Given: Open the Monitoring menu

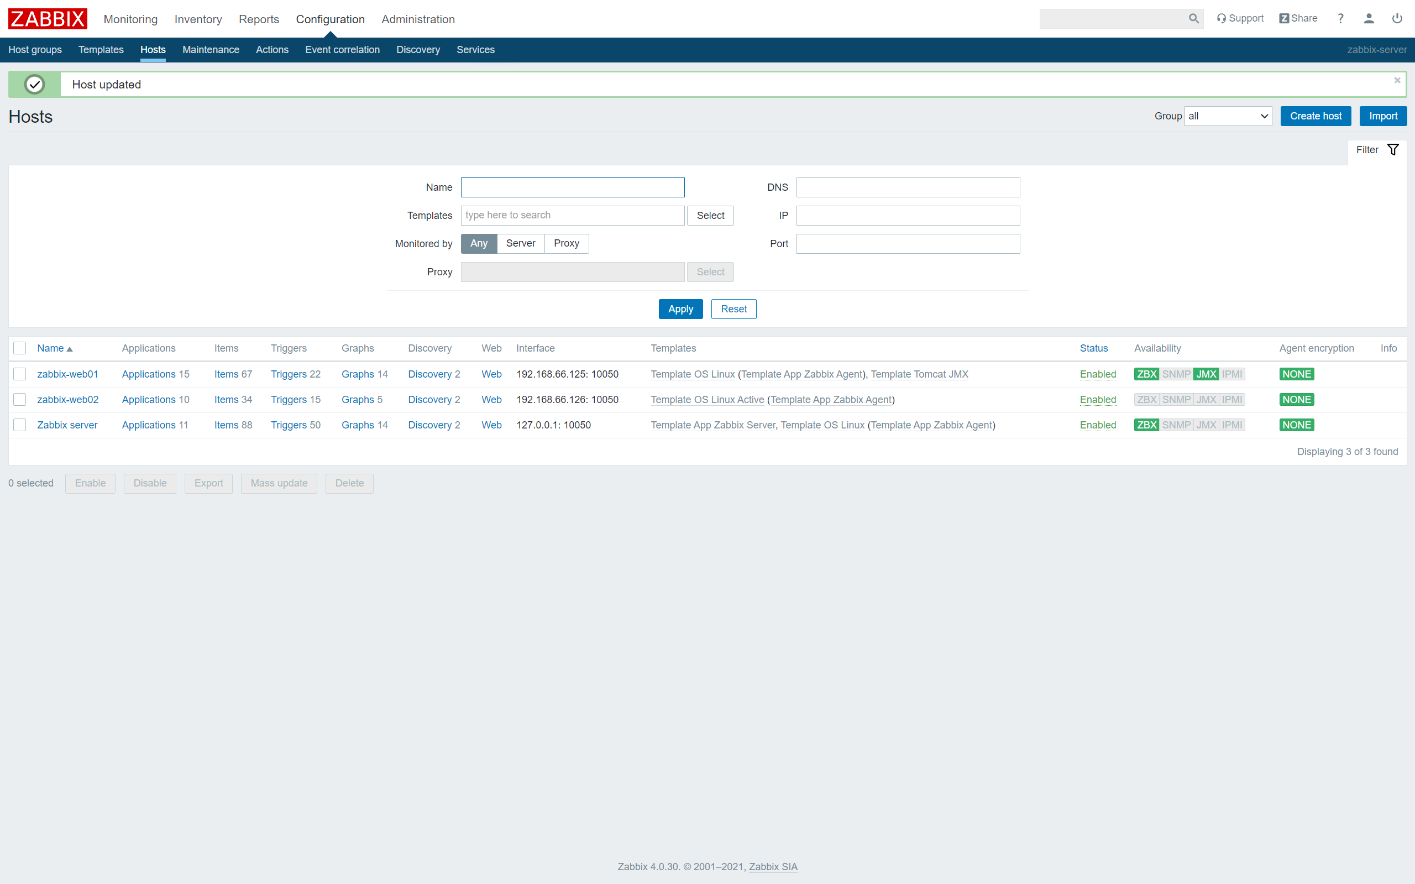Looking at the screenshot, I should (130, 19).
